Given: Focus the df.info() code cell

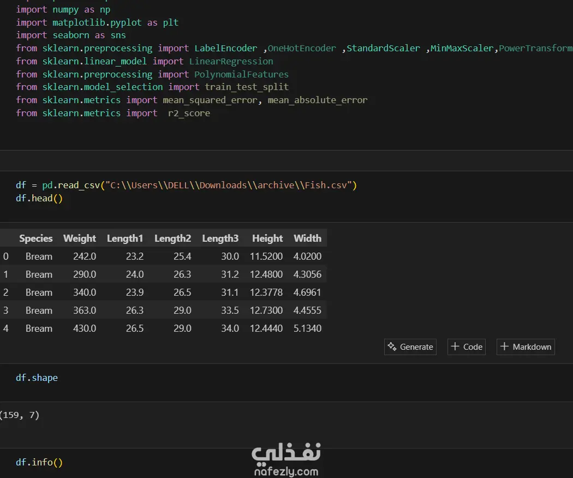Looking at the screenshot, I should [x=39, y=463].
